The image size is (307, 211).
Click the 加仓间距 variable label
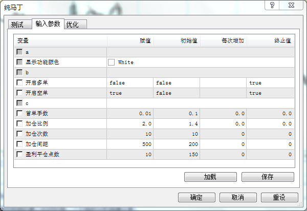[x=37, y=144]
